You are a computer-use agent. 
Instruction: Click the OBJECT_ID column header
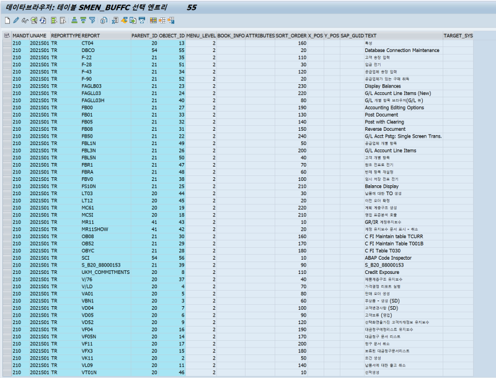(172, 36)
